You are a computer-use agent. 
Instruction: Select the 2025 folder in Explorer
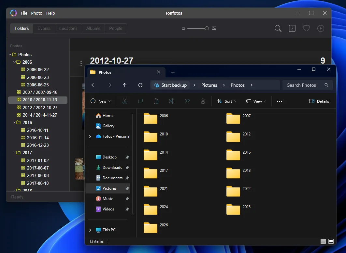(x=239, y=209)
